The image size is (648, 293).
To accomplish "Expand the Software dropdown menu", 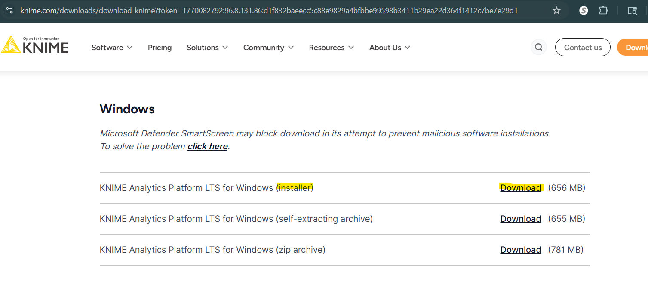I will [x=112, y=48].
